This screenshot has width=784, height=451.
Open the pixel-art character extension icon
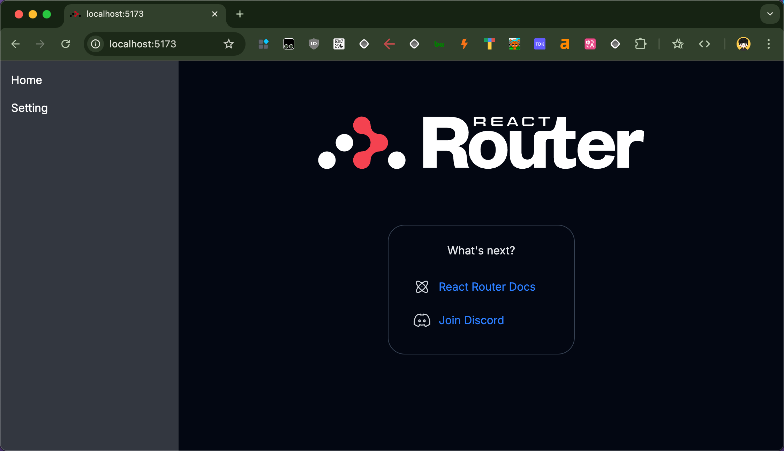[515, 44]
